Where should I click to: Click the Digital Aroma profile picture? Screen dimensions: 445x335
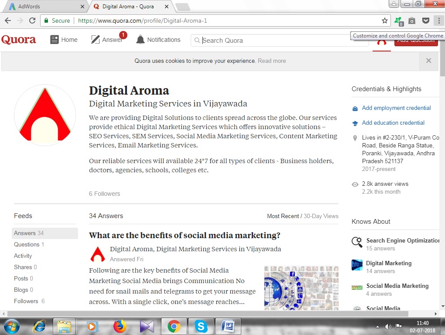[x=45, y=115]
